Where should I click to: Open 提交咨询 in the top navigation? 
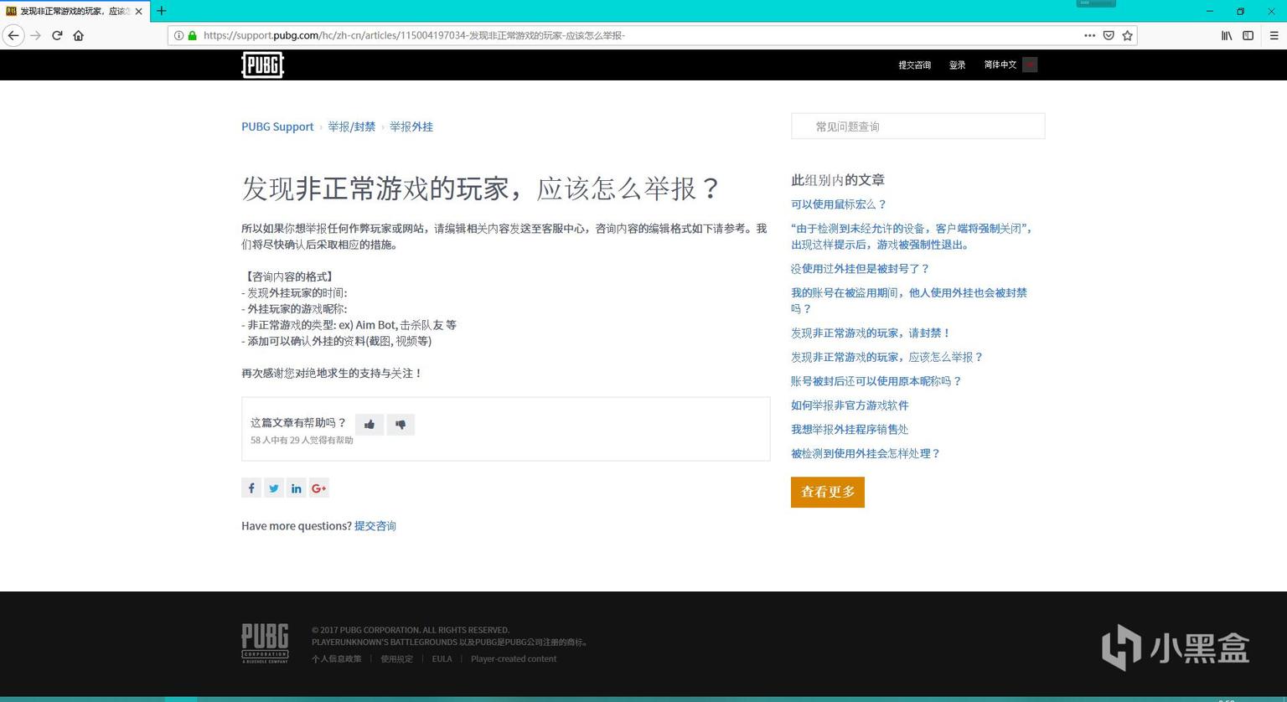pyautogui.click(x=914, y=65)
